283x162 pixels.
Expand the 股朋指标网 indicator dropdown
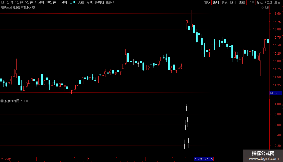[2, 101]
